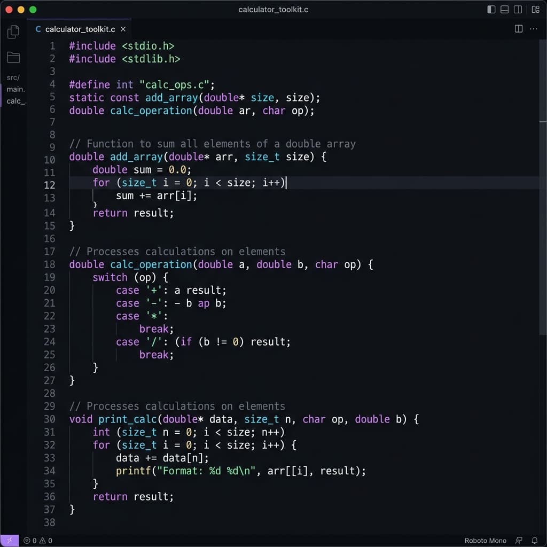Screen dimensions: 547x547
Task: Open the errors count in status bar
Action: tap(30, 541)
